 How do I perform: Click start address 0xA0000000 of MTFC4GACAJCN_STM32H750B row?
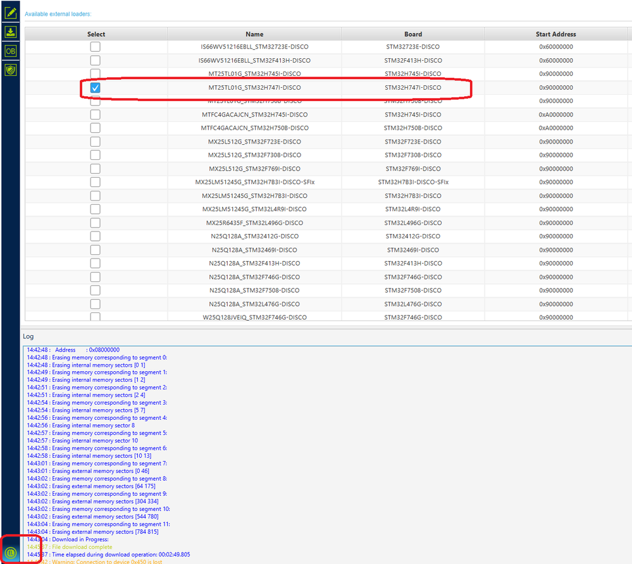click(556, 128)
